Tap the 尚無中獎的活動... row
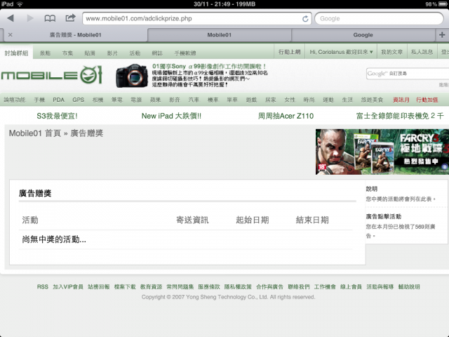 185,239
